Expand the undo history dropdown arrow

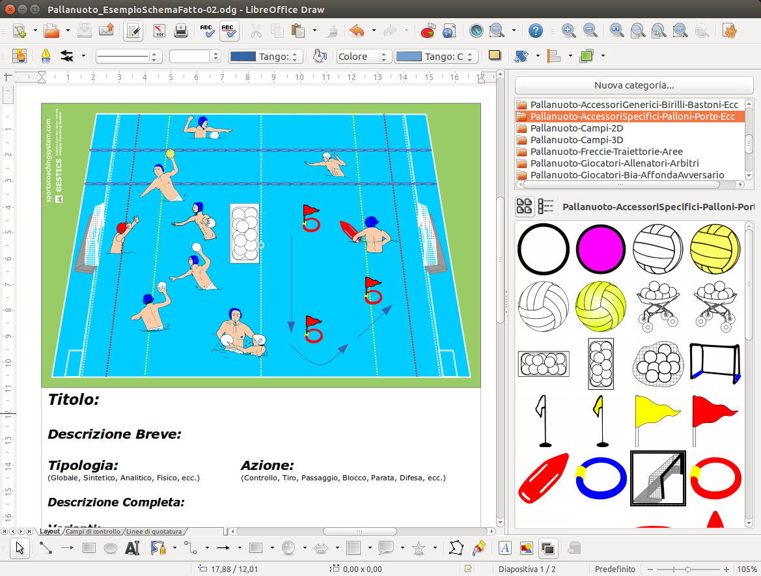click(x=374, y=31)
